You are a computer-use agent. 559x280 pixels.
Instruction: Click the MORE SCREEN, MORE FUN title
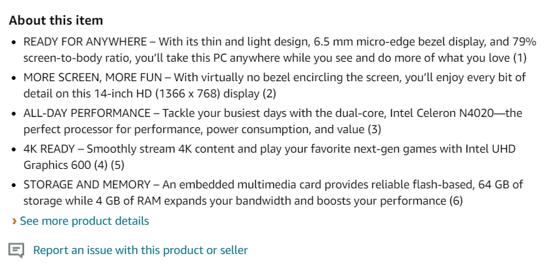click(x=93, y=77)
